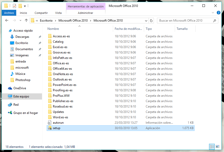The height and width of the screenshot is (152, 224).
Task: Go up one folder level
Action: [26, 20]
